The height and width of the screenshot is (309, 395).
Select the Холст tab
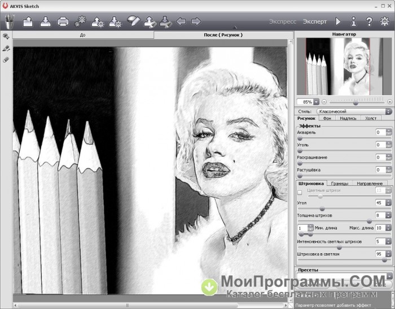pos(371,118)
